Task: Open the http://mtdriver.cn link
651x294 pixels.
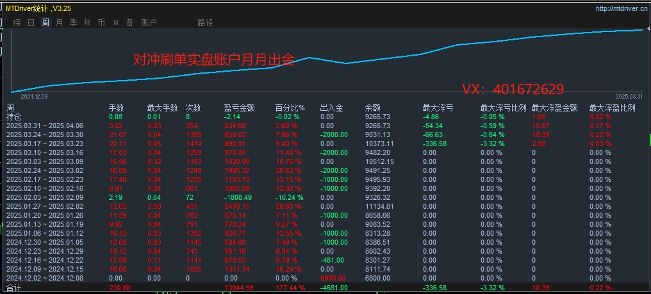Action: click(x=621, y=8)
